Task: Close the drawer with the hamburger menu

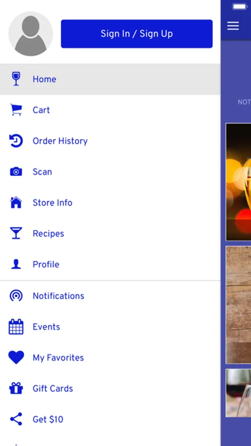Action: pyautogui.click(x=233, y=26)
